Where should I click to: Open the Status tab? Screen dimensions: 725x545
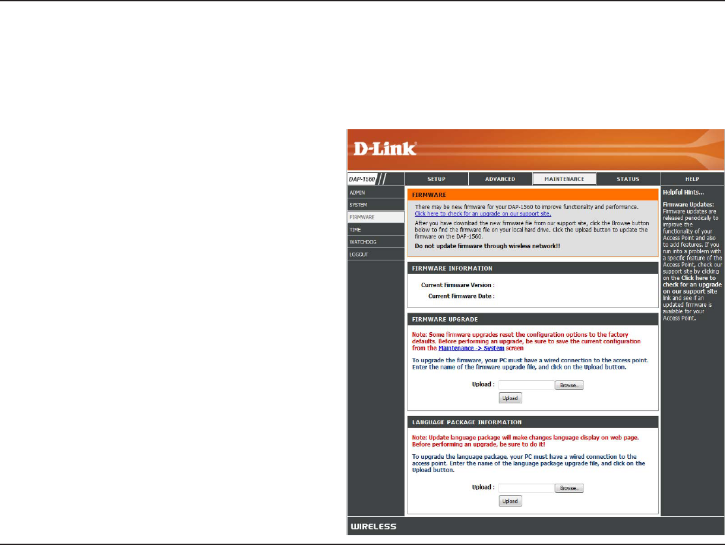(x=628, y=179)
